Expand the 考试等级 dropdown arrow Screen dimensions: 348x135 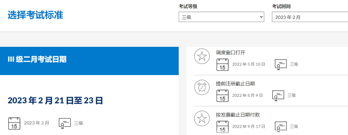261,17
